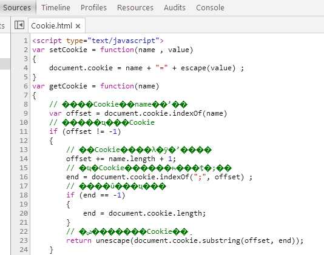The height and width of the screenshot is (255, 324).
Task: Open the Resources tab
Action: (135, 8)
